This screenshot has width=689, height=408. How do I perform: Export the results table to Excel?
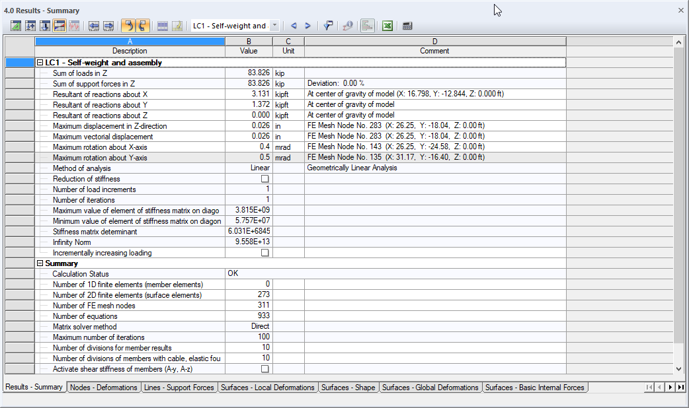[x=387, y=25]
